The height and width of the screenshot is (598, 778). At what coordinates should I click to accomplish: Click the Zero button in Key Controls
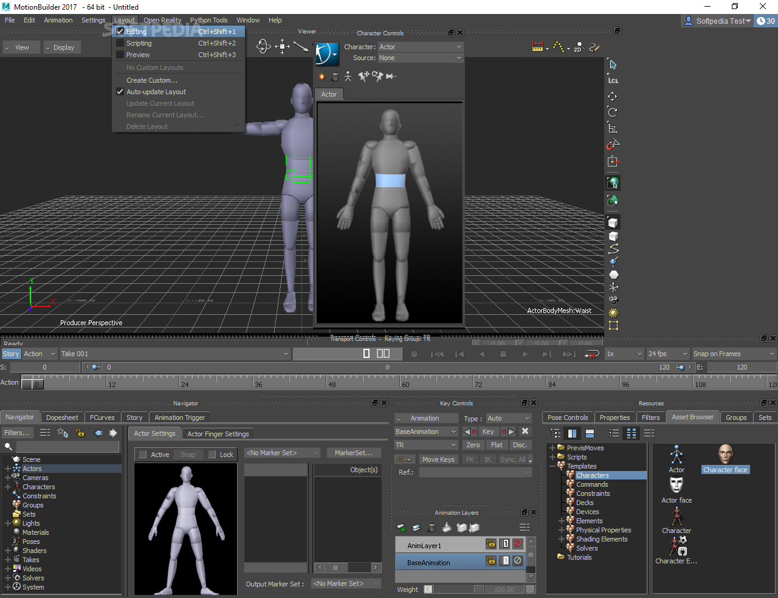[473, 445]
